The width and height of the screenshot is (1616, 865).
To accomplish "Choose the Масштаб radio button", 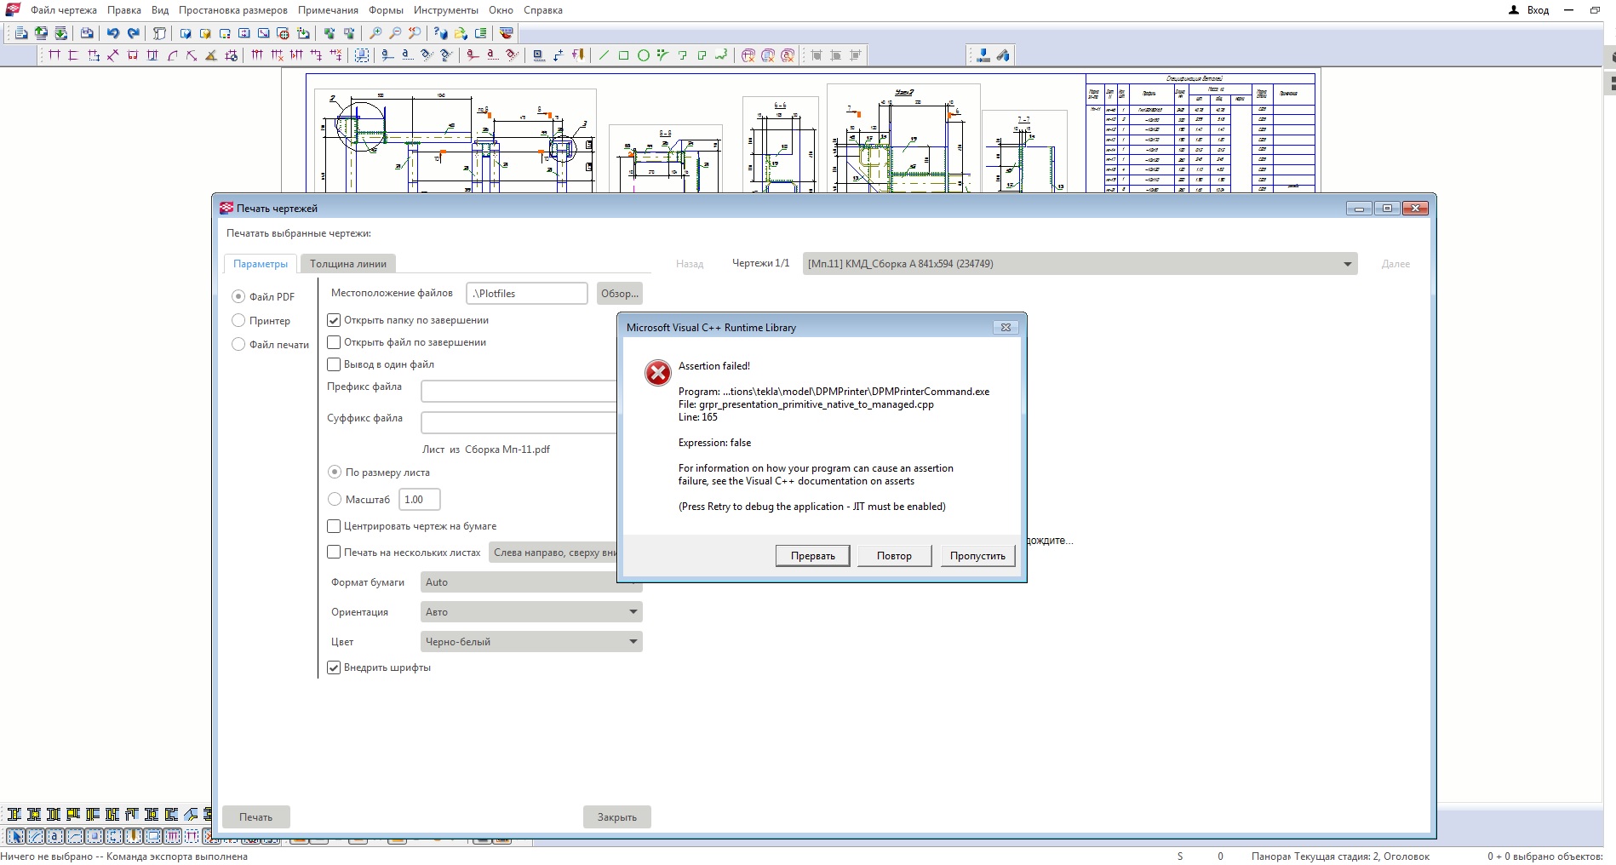I will [x=335, y=500].
